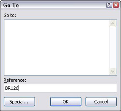This screenshot has width=121, height=111.
Task: Focus the Reference input field
Action: coord(60,88)
